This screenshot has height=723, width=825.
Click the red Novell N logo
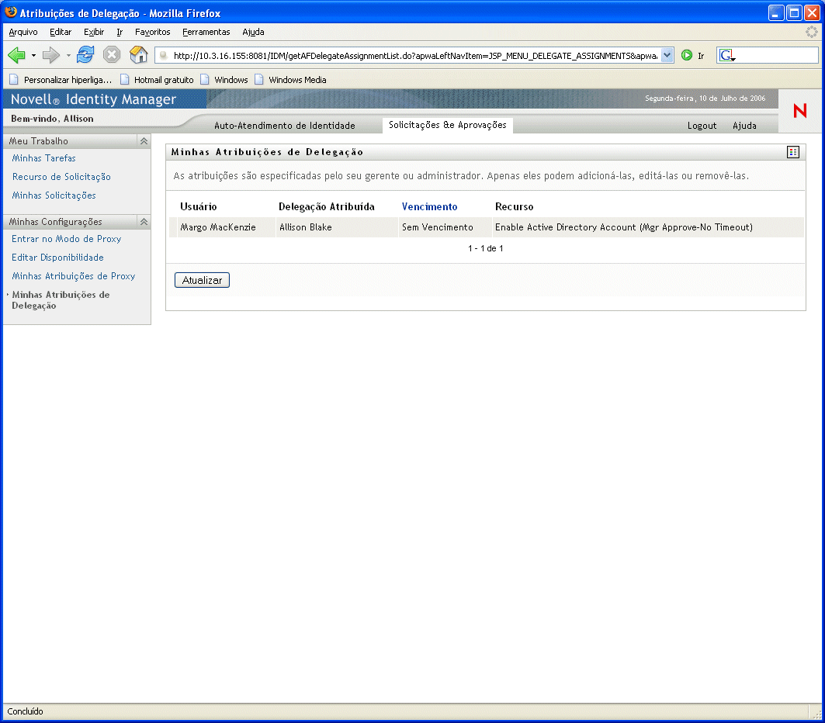tap(799, 112)
